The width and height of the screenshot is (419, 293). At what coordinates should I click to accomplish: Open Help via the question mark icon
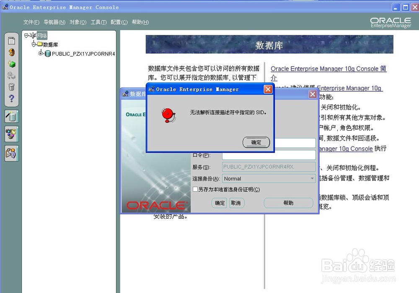point(11,99)
